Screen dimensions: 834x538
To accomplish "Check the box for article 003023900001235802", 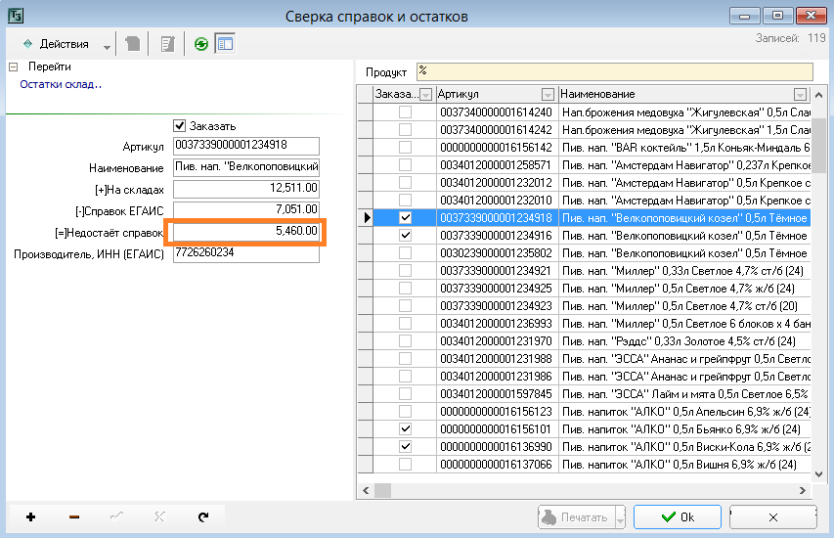I will point(406,252).
